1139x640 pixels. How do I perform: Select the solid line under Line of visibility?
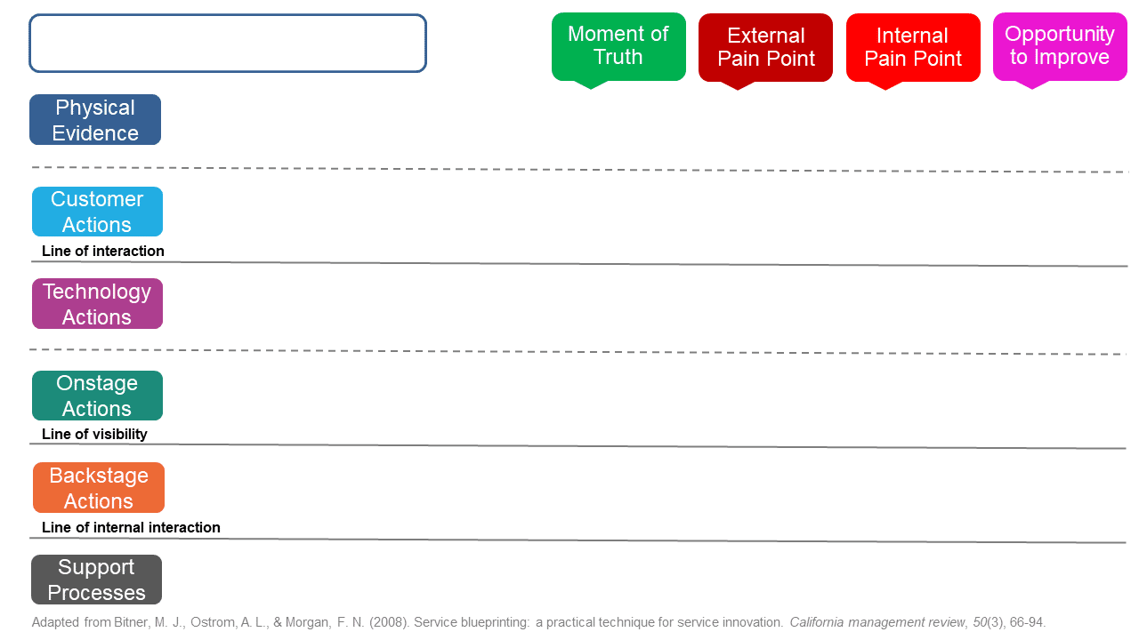coord(578,446)
